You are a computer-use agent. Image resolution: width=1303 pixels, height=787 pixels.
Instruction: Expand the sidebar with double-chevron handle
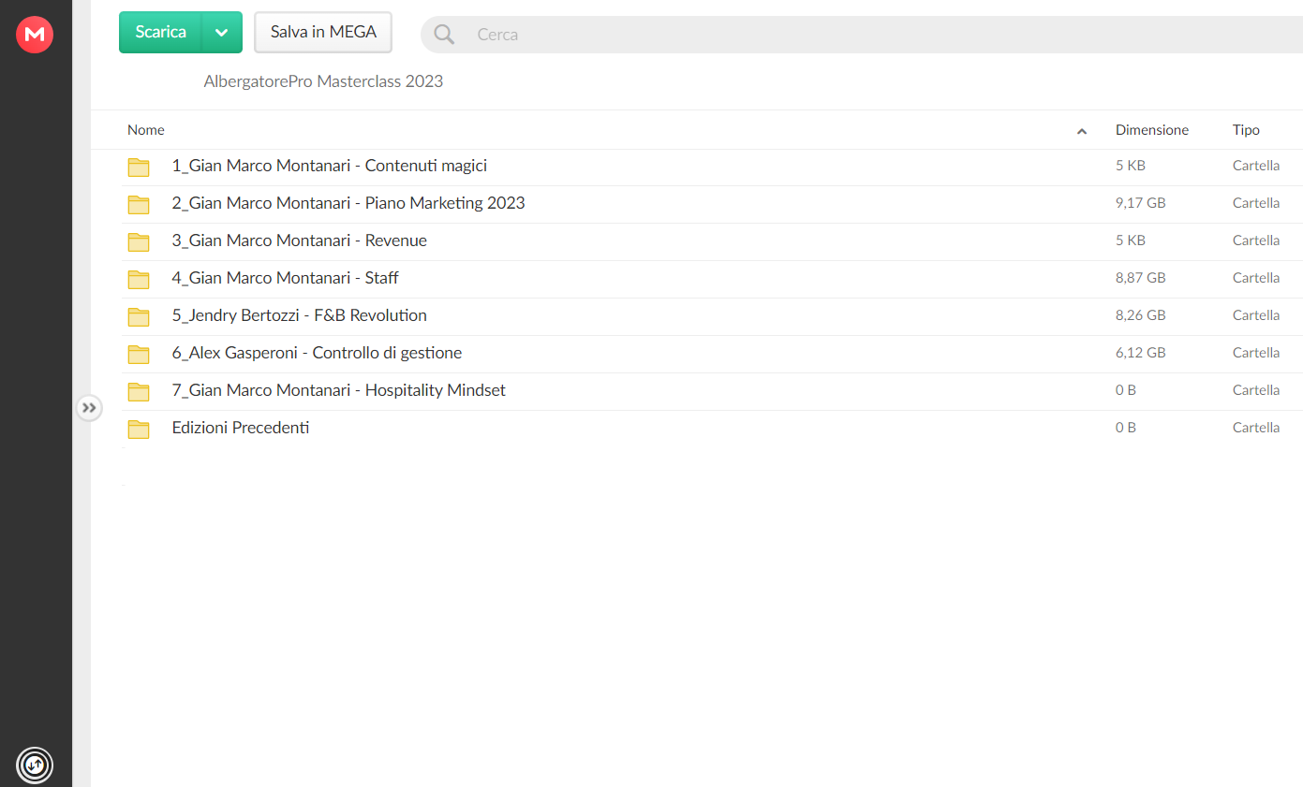(89, 408)
